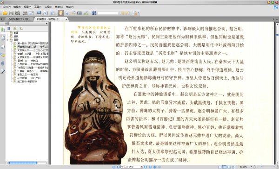
Task: Click the bookmark panel horizontal scrollbar thumb
Action: pyautogui.click(x=23, y=163)
